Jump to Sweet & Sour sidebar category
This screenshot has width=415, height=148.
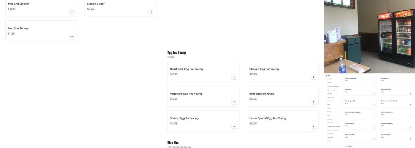pos(331,97)
